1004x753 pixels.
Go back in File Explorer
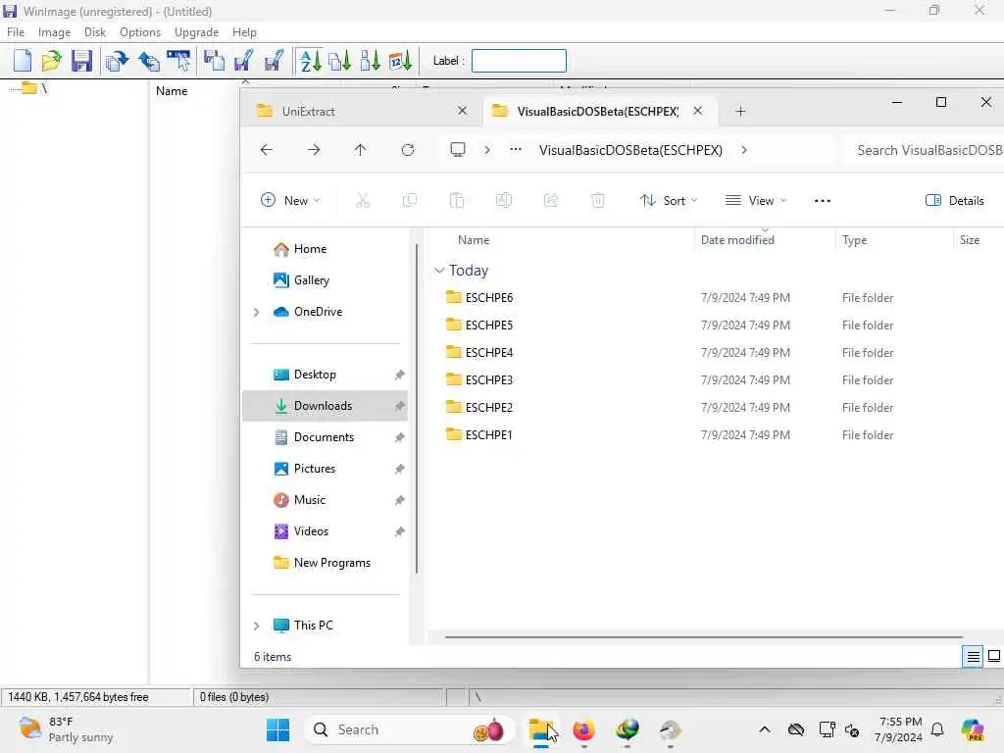tap(267, 150)
